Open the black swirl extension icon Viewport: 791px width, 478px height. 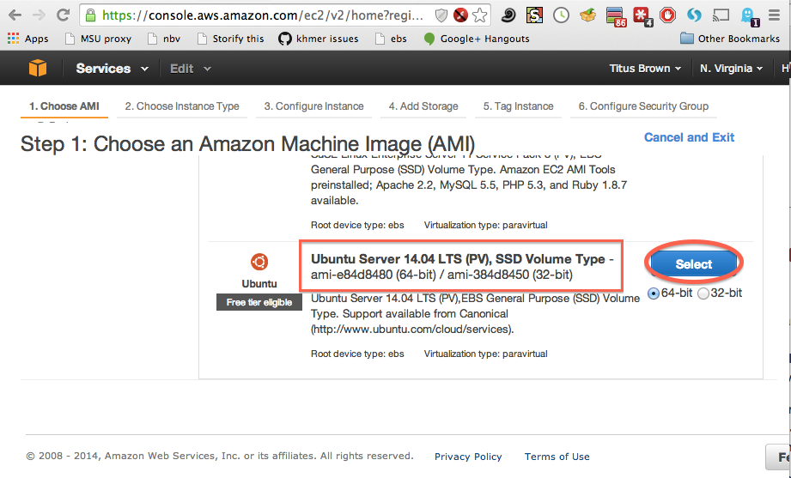508,15
